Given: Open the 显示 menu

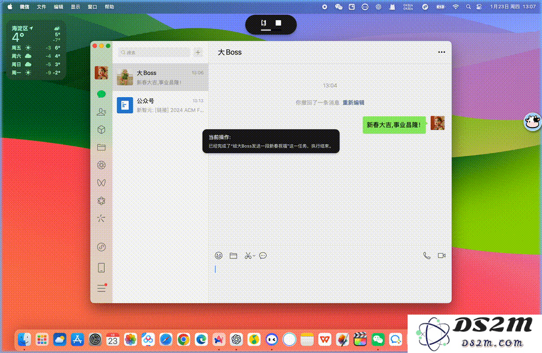Looking at the screenshot, I should tap(75, 7).
